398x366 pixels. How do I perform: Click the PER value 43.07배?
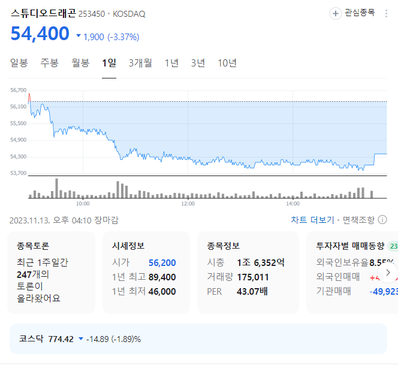pos(252,292)
